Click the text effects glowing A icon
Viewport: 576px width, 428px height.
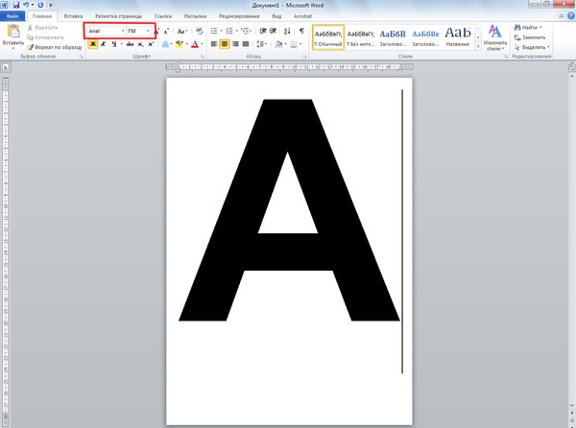coord(166,44)
